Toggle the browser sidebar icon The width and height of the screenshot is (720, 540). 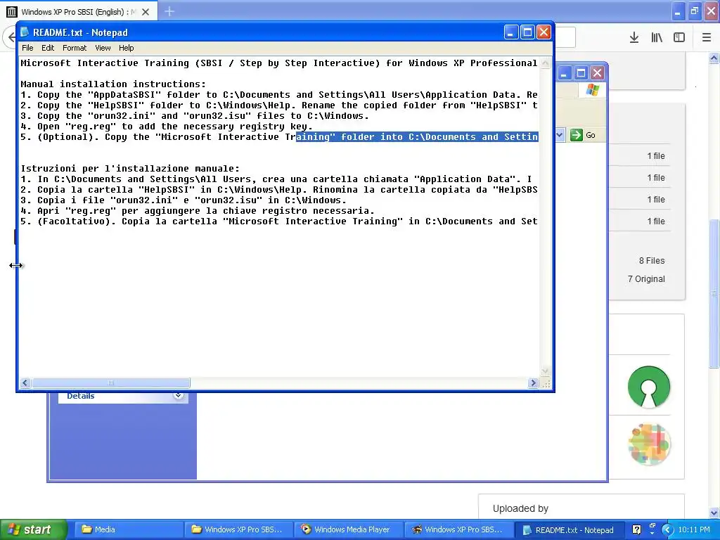[x=679, y=38]
